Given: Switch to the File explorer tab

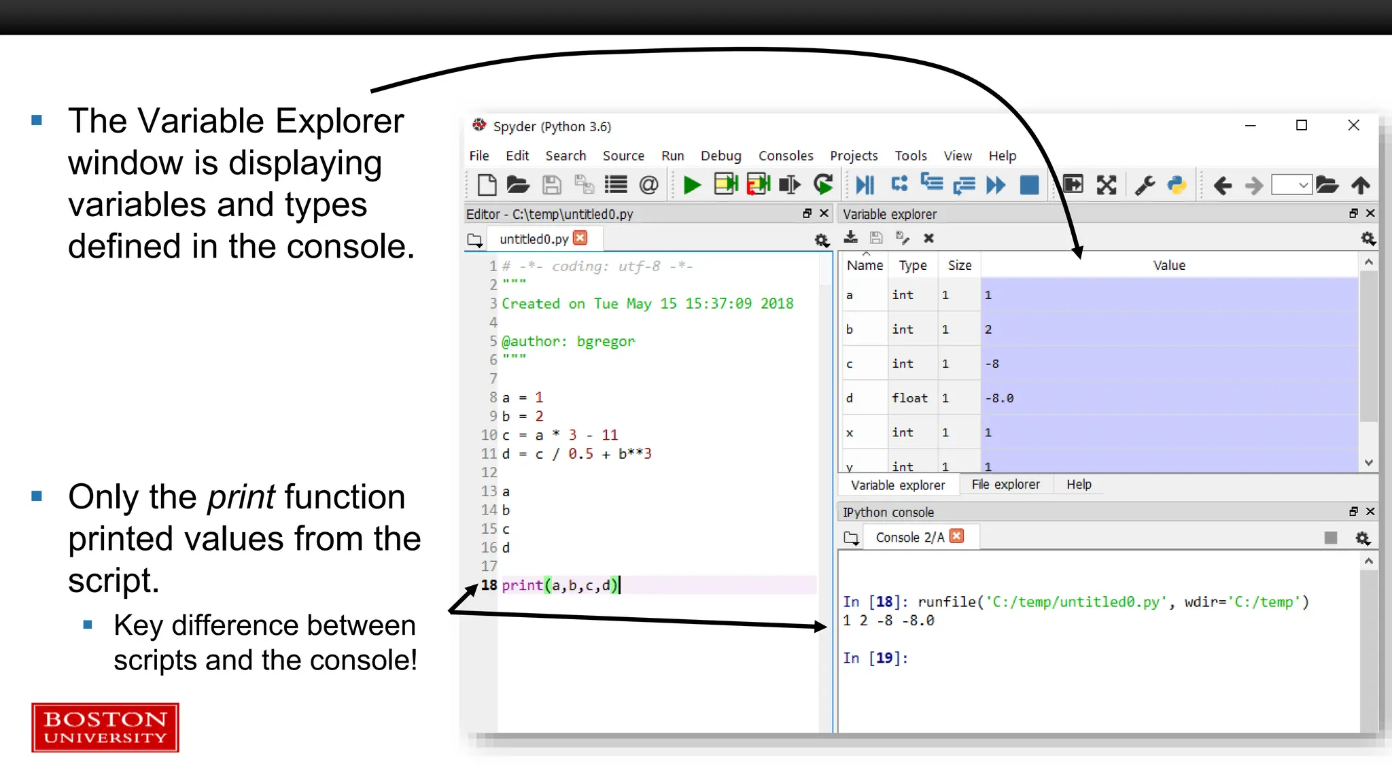Looking at the screenshot, I should [1005, 485].
